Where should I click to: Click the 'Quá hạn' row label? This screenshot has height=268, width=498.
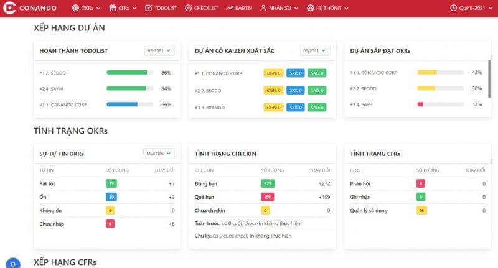[204, 197]
